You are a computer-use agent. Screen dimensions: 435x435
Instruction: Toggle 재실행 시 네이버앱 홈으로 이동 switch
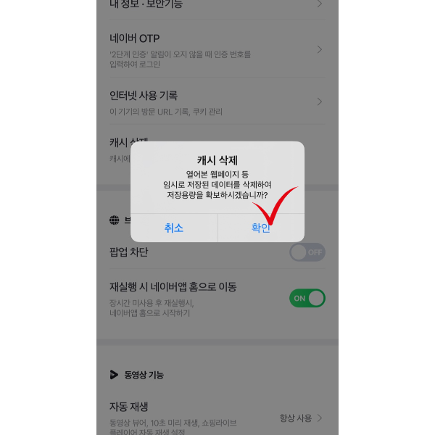307,298
